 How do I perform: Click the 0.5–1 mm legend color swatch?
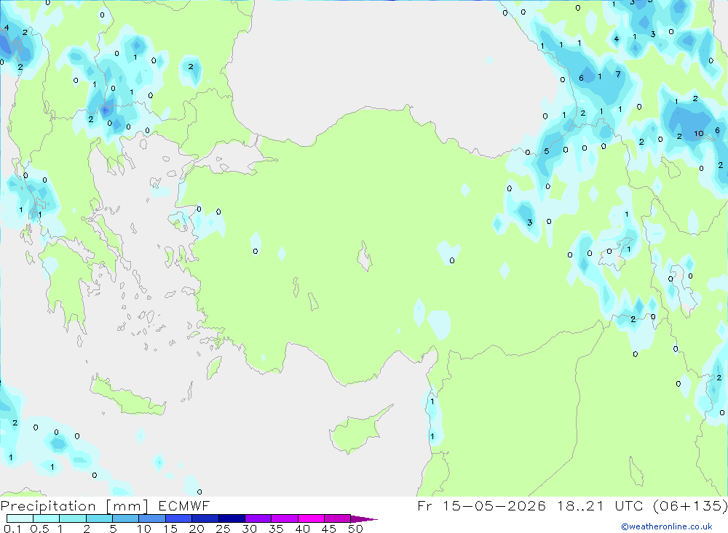click(47, 518)
